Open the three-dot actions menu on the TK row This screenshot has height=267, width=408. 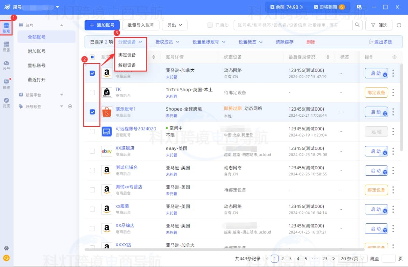(393, 92)
